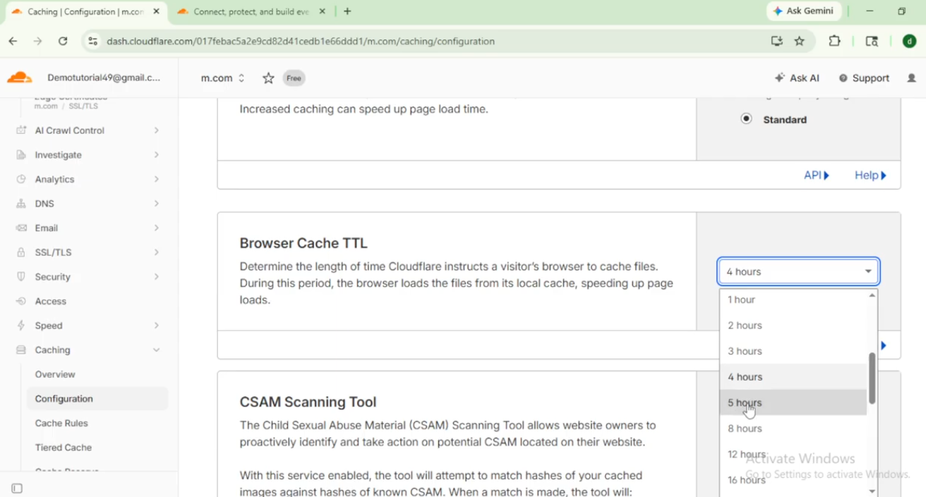Open site information icon in address bar
This screenshot has height=497, width=926.
point(92,41)
